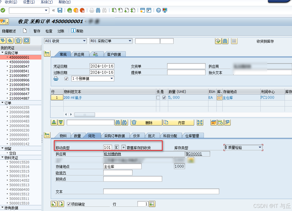The width and height of the screenshot is (292, 211).
Task: Click the execute clock icon beside R01 dropdown
Action: pyautogui.click(x=218, y=41)
